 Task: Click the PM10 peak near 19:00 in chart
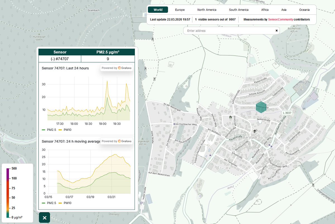tap(107, 81)
